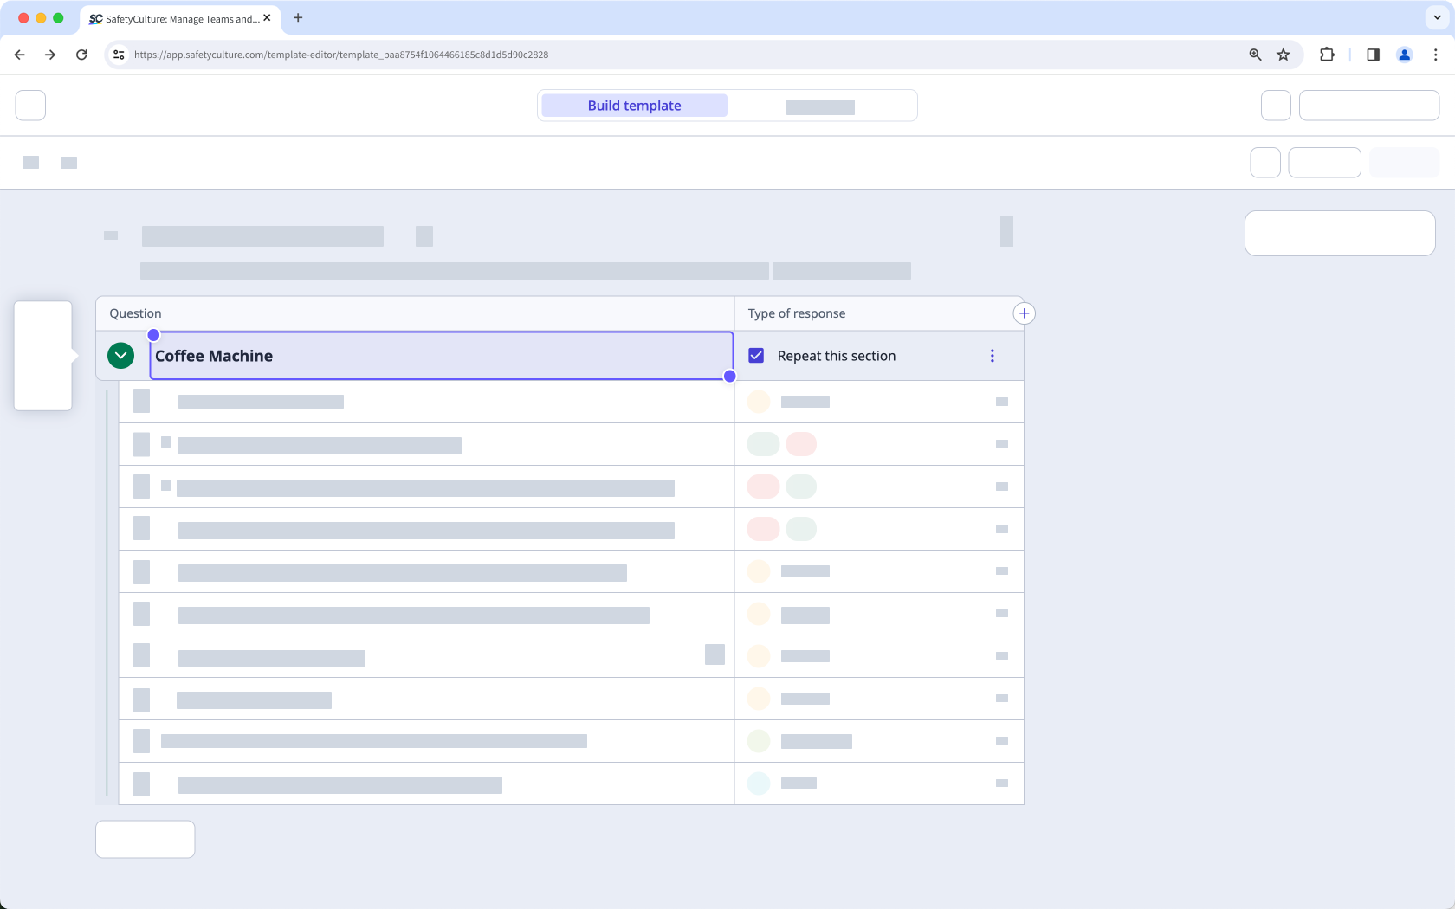Open the Chrome three-dot menu
The width and height of the screenshot is (1455, 909).
[1435, 55]
